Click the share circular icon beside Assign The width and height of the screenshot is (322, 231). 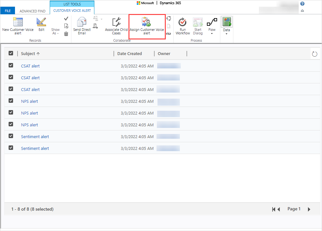(x=169, y=18)
